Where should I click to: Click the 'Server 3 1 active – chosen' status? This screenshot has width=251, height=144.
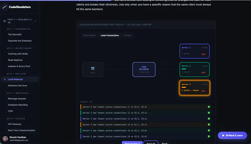190,90
